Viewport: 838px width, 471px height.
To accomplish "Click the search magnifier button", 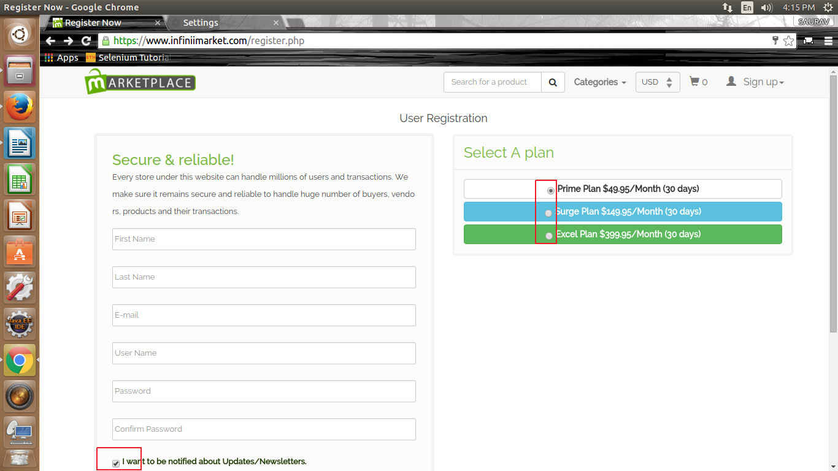I will pos(553,82).
